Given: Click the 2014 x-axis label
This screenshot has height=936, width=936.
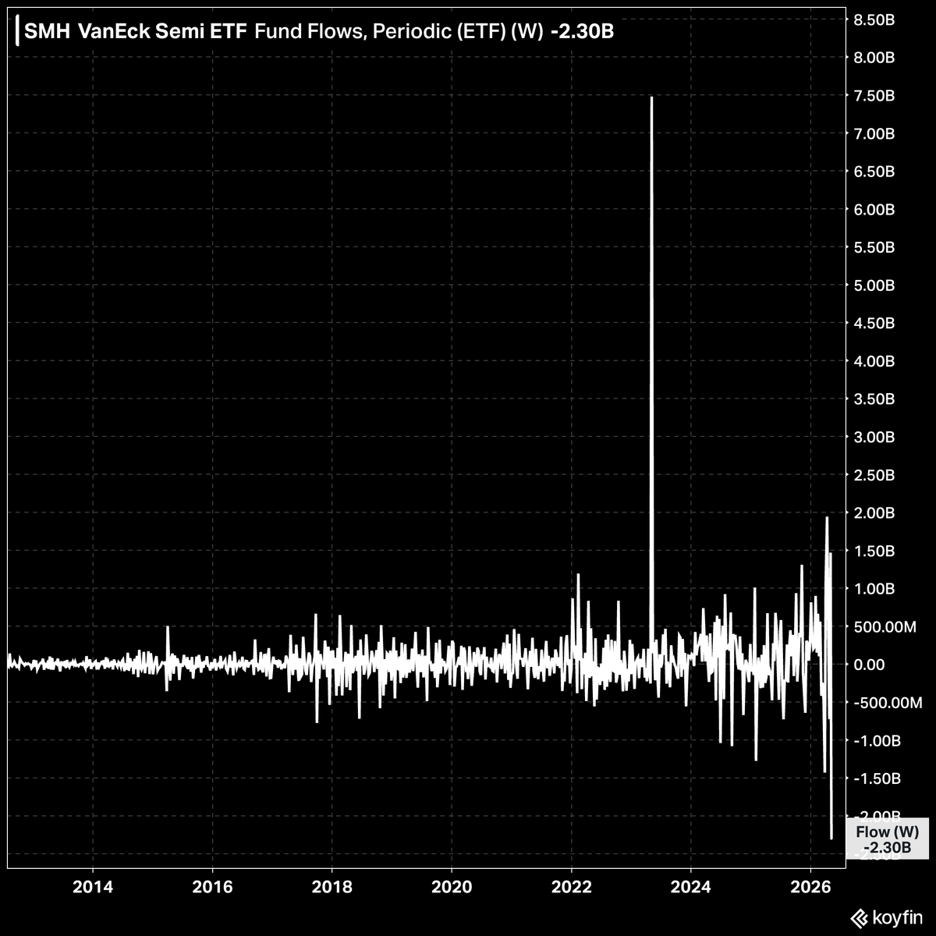Looking at the screenshot, I should pyautogui.click(x=93, y=886).
